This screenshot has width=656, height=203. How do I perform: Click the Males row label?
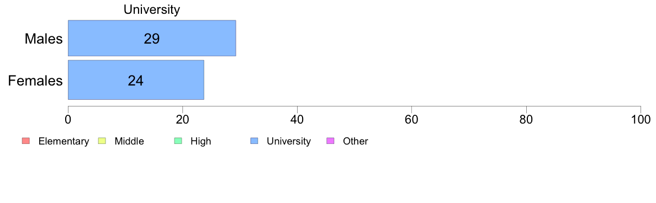pos(44,39)
